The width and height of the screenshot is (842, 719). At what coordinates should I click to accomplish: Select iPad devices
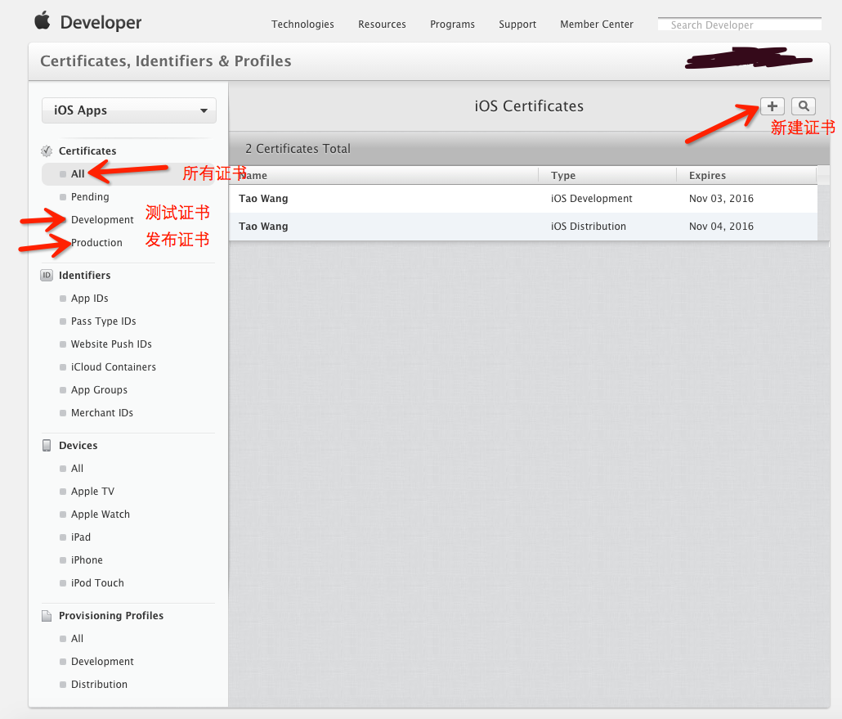point(81,537)
